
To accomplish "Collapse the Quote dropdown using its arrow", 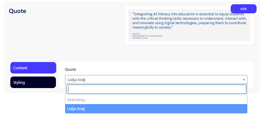I will [x=244, y=80].
